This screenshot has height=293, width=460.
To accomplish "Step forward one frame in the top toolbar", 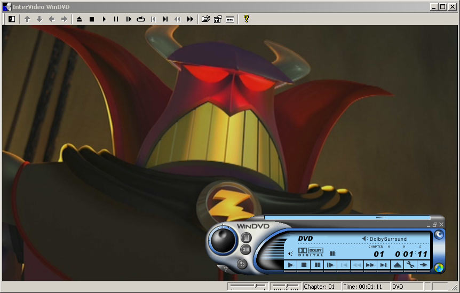I will point(129,19).
